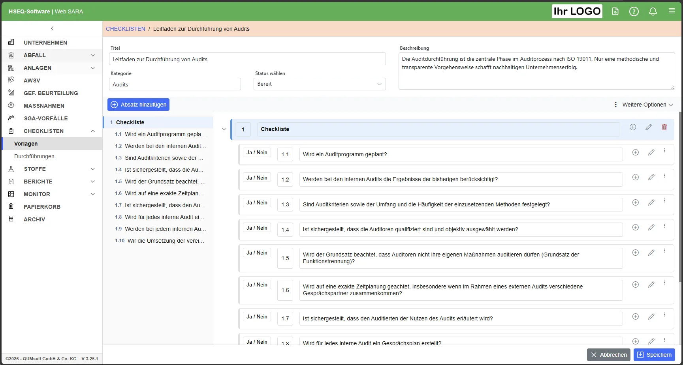Click the Titel input field
Image resolution: width=683 pixels, height=365 pixels.
point(247,59)
